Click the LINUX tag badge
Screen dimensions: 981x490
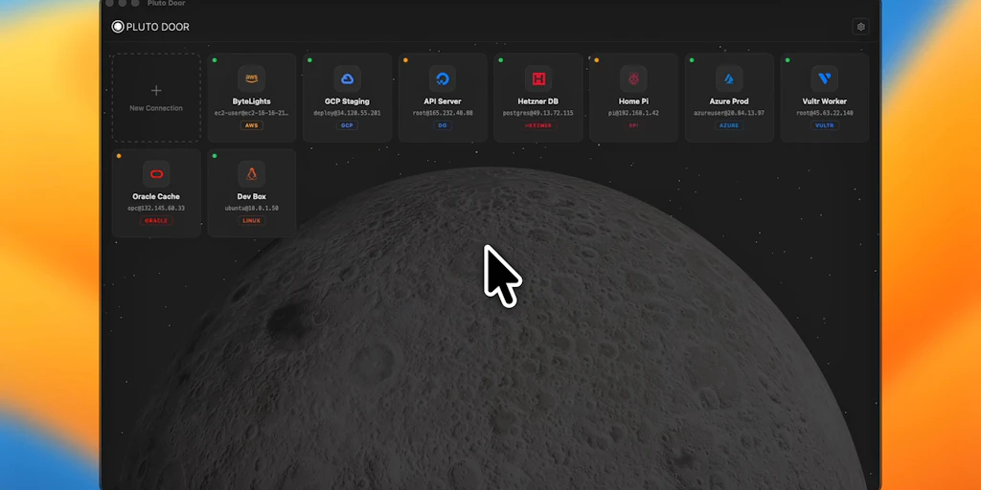[252, 221]
